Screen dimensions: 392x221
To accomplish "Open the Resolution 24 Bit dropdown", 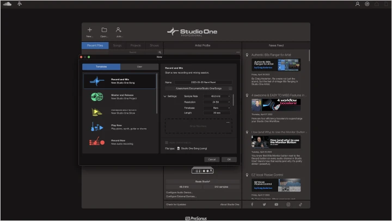I will 217,102.
